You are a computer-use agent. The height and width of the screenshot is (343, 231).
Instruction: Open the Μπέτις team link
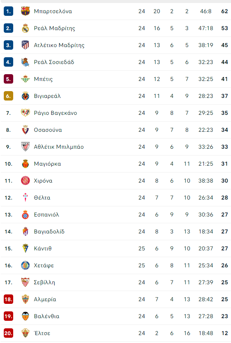(43, 79)
